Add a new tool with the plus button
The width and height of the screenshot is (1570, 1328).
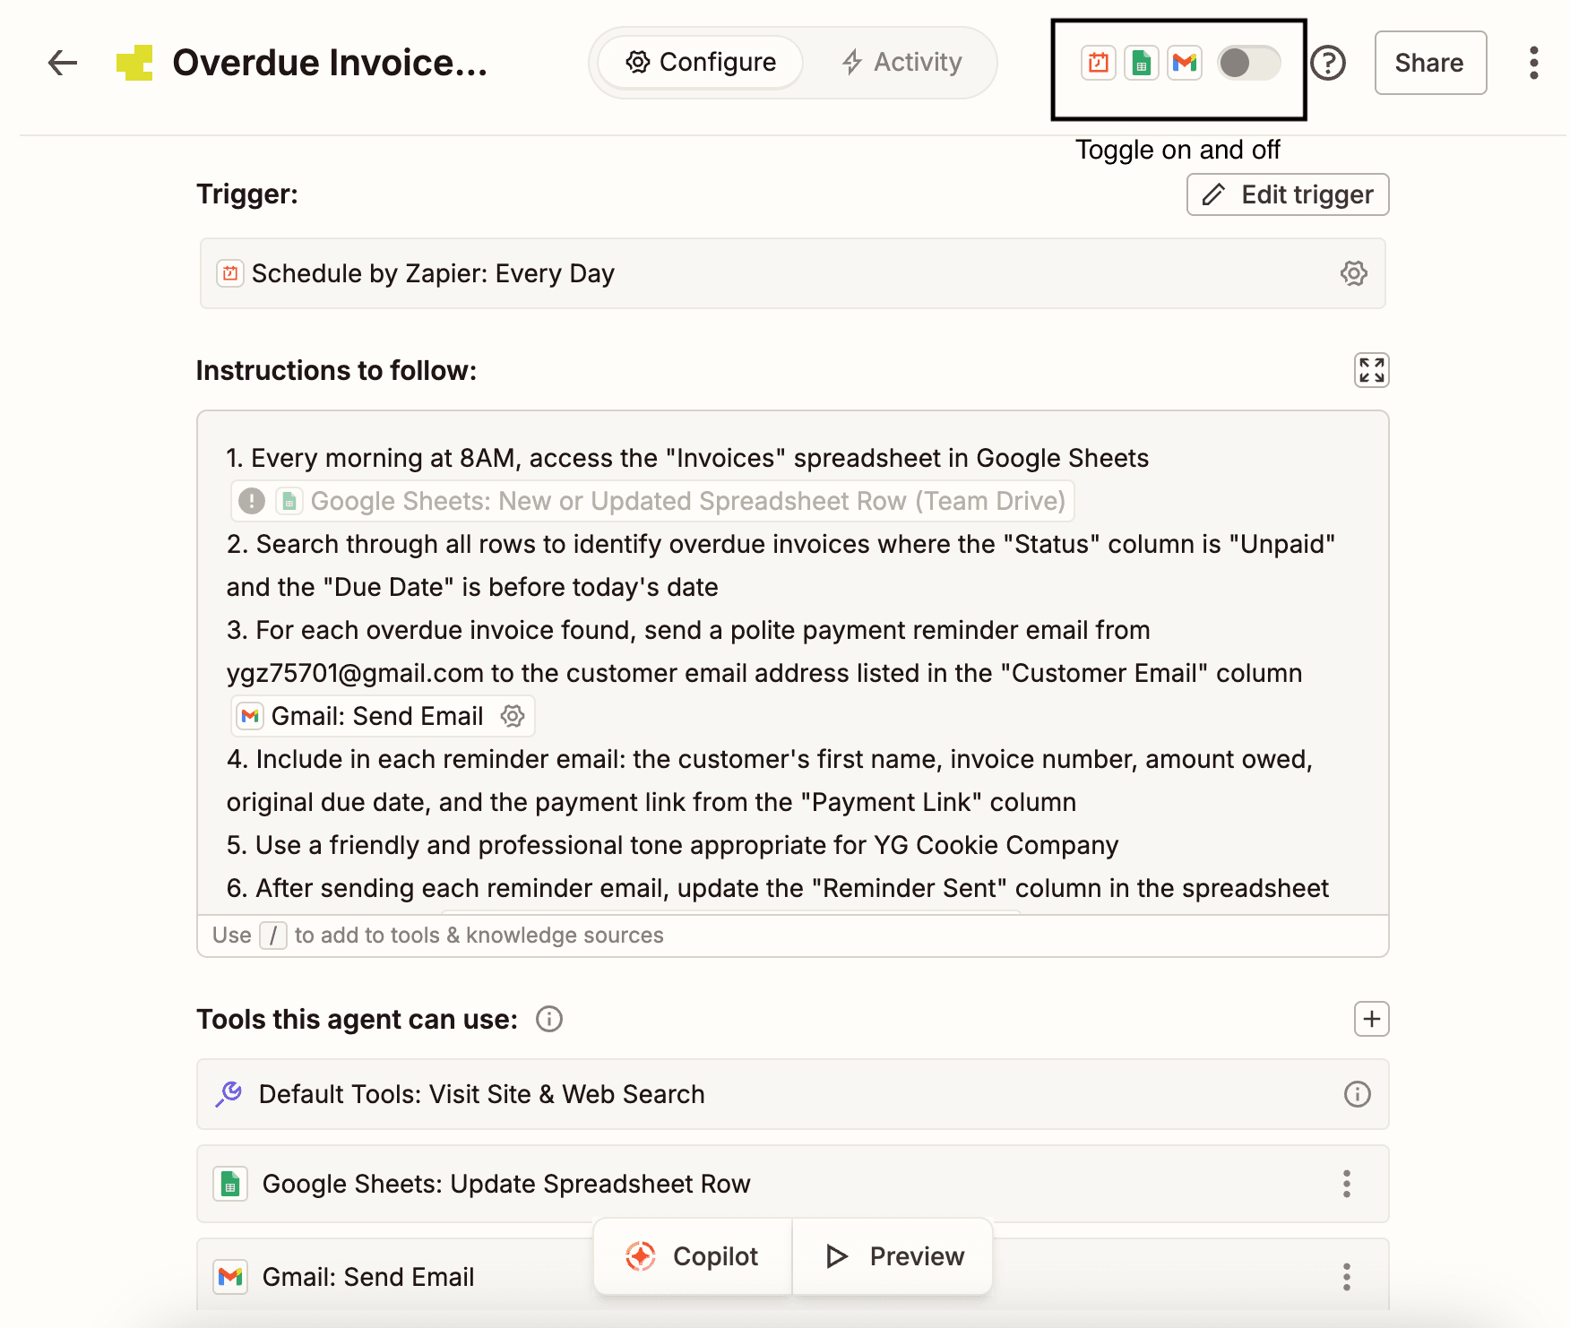(x=1371, y=1019)
